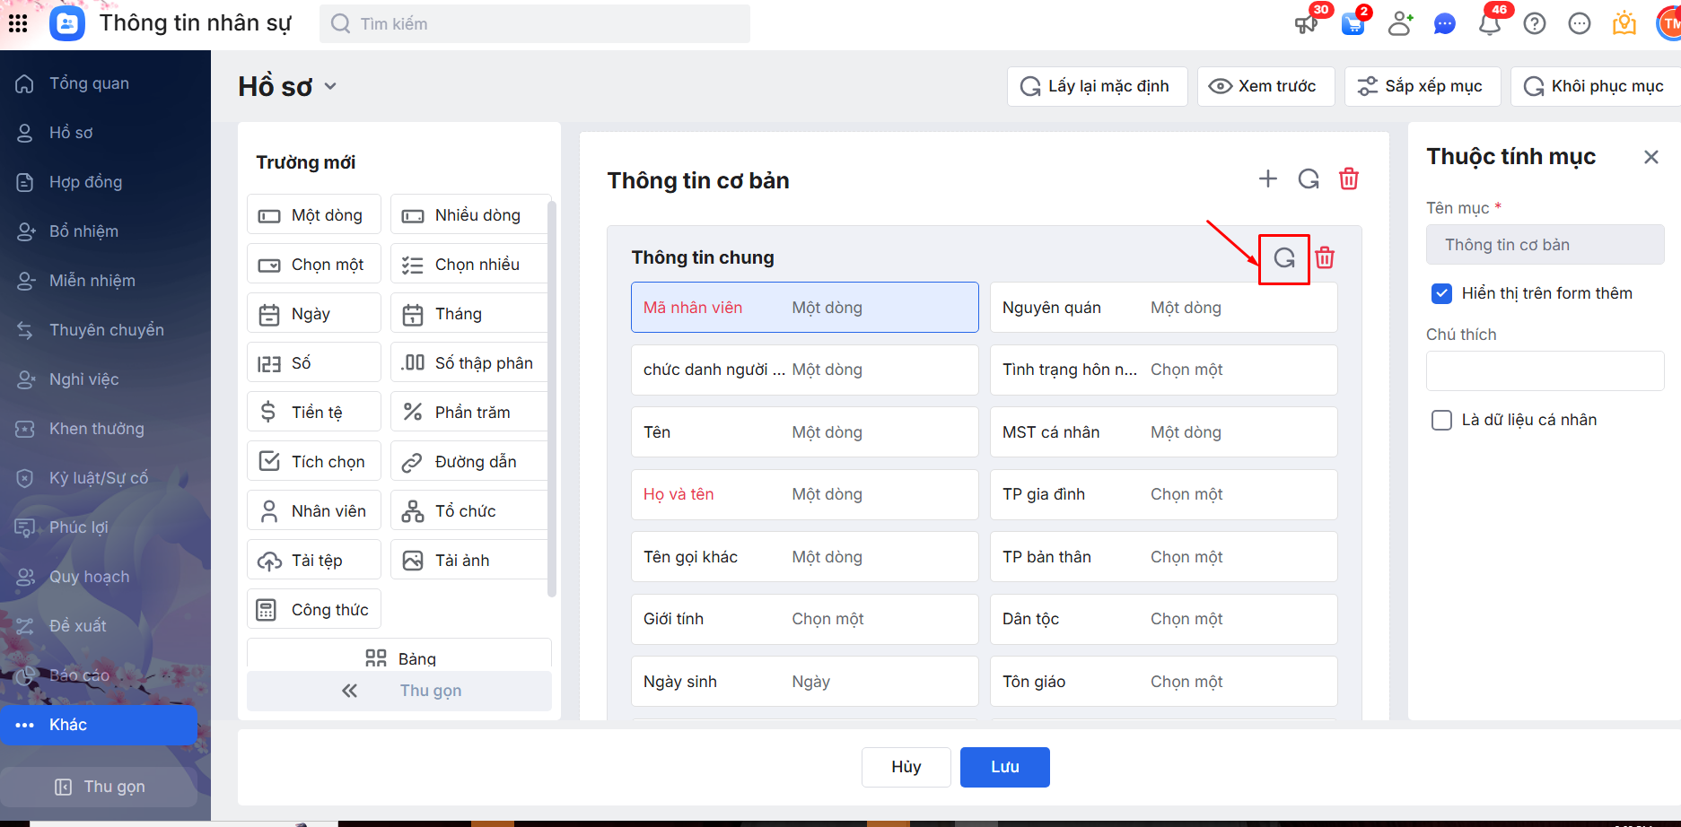The height and width of the screenshot is (827, 1681).
Task: Click the Hủy cancel button
Action: [x=906, y=767]
